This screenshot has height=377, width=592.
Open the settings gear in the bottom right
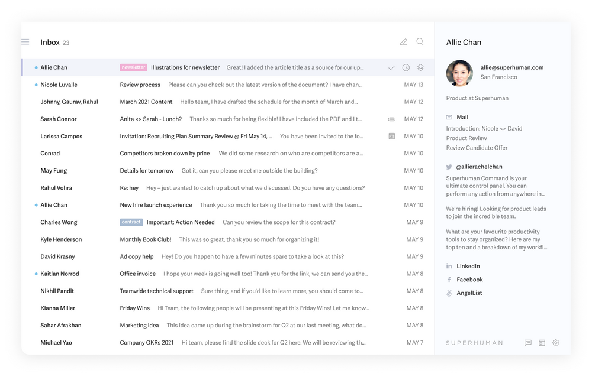[x=555, y=342]
